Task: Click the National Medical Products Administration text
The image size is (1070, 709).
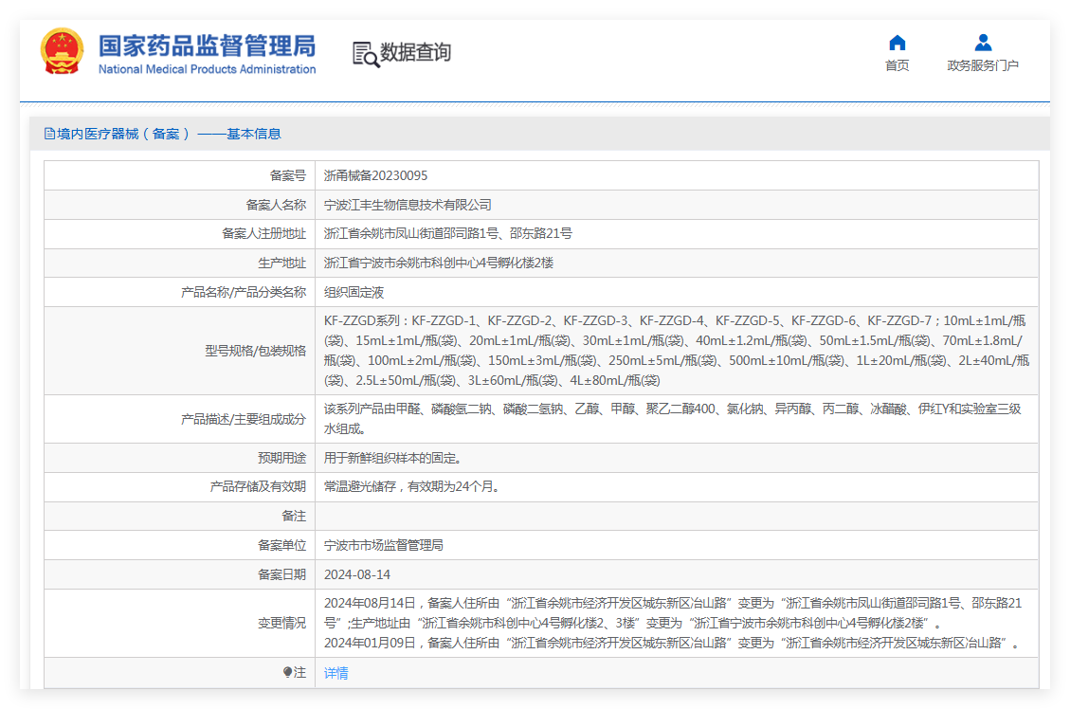Action: [207, 69]
